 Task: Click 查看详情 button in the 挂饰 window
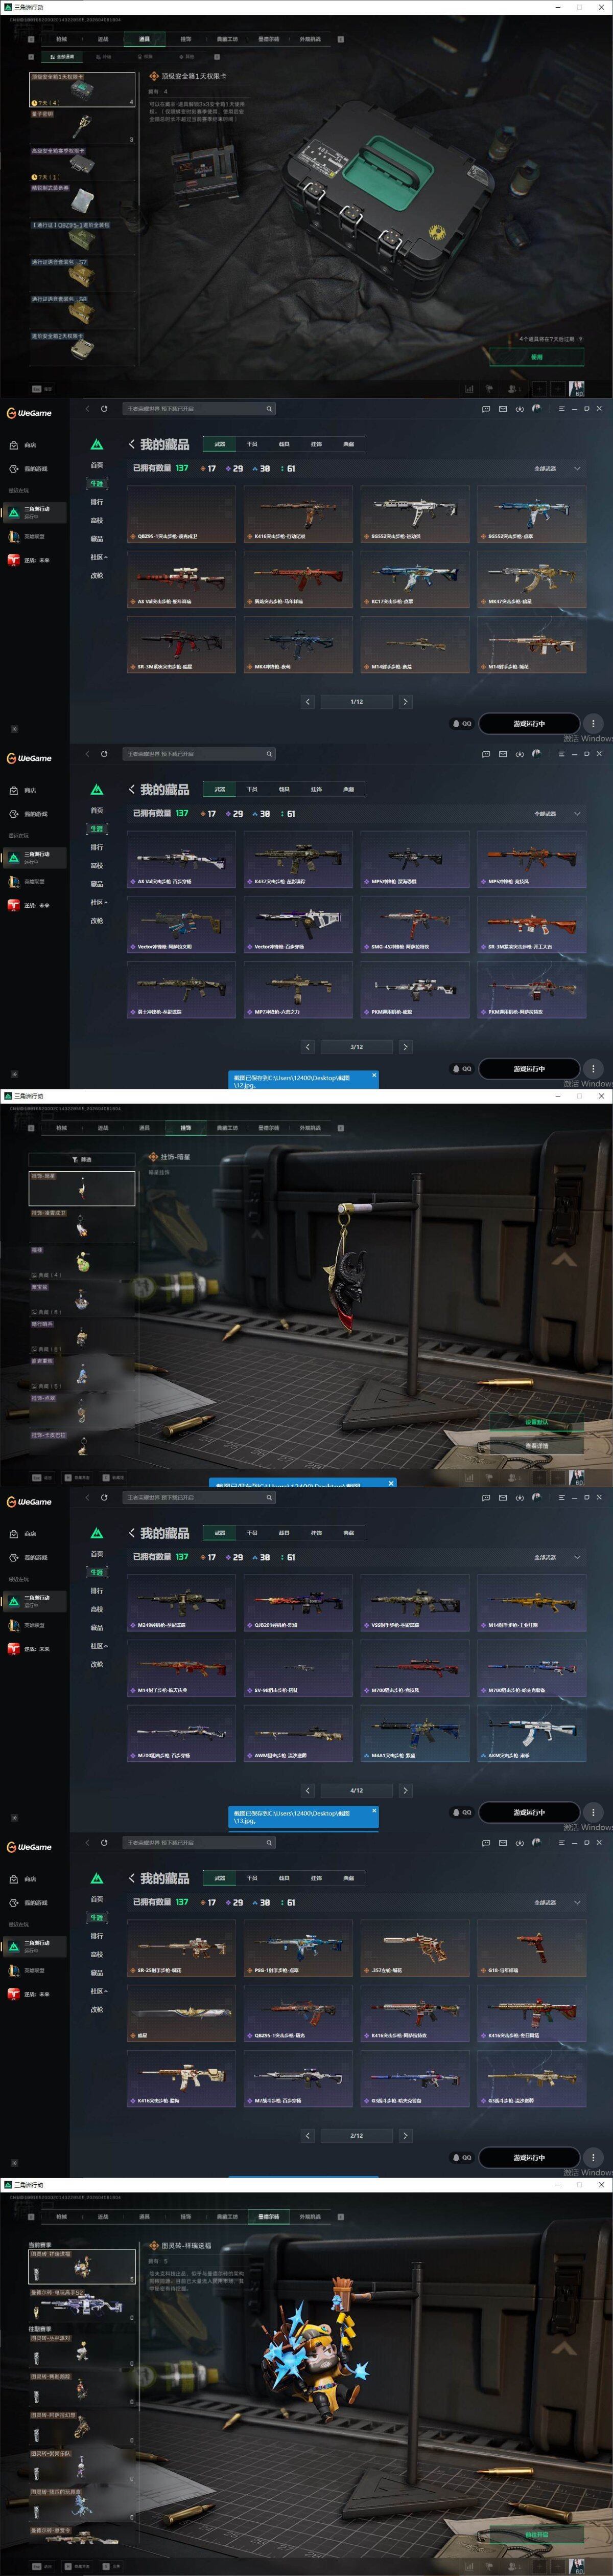tap(537, 1446)
